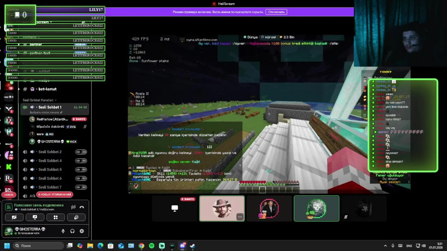Viewport: 447px width, 251px height.
Task: Launch Copilot from the taskbar
Action: click(80, 246)
